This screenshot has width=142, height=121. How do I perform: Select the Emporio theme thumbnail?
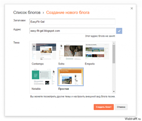coord(97,52)
